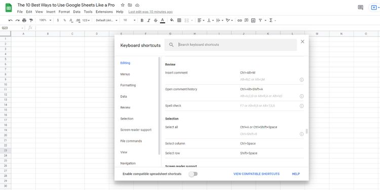This screenshot has width=380, height=190.
Task: Open the Google Sheets home logo
Action: [x=9, y=8]
